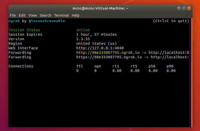Click the @inconshreveable text

pyautogui.click(x=47, y=21)
